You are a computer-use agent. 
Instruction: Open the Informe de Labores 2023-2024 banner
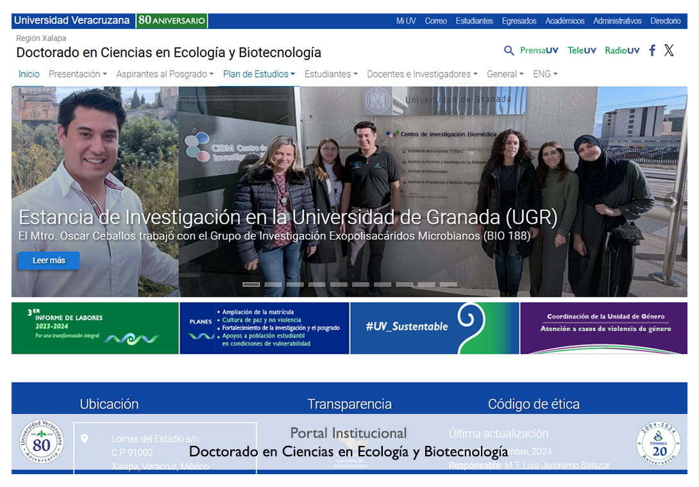tap(95, 328)
